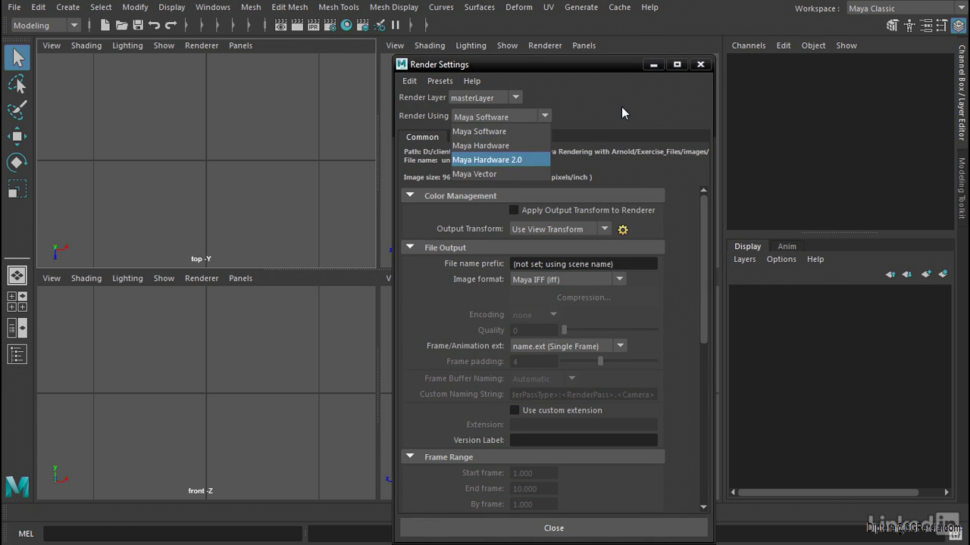Open Renderer menu in top viewport
This screenshot has width=970, height=545.
click(202, 45)
